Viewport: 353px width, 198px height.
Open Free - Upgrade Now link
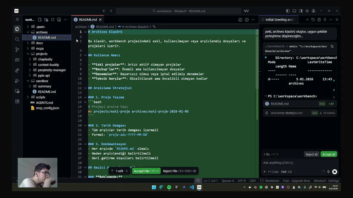point(296,181)
